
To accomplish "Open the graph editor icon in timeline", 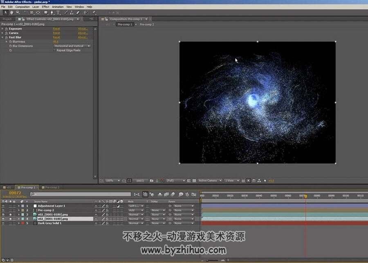I will [194, 194].
